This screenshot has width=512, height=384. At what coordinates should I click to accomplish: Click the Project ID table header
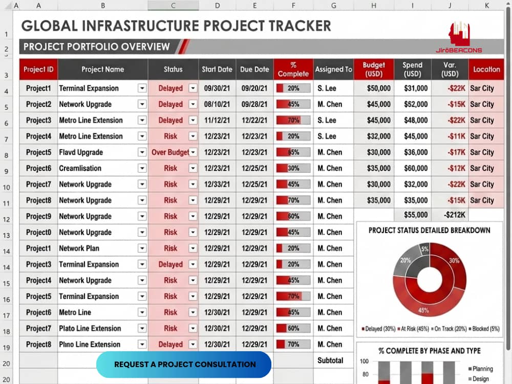(x=38, y=69)
